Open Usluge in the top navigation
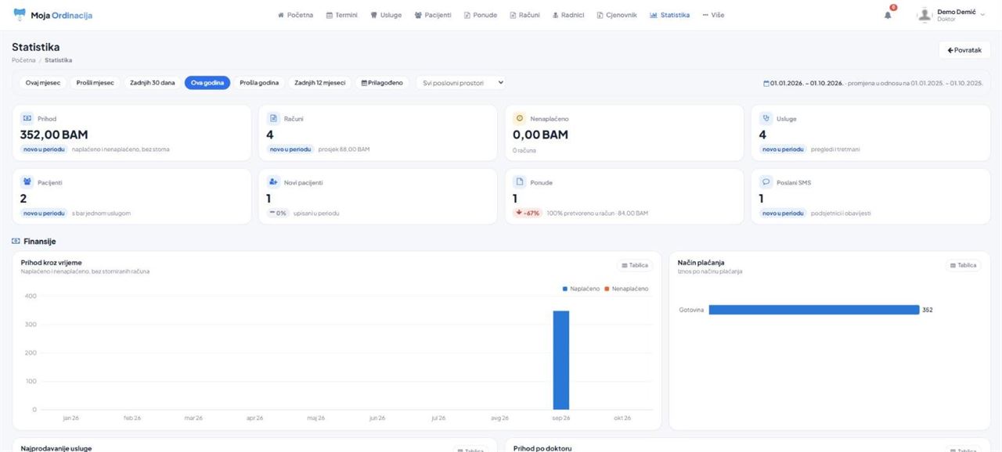 [x=386, y=15]
